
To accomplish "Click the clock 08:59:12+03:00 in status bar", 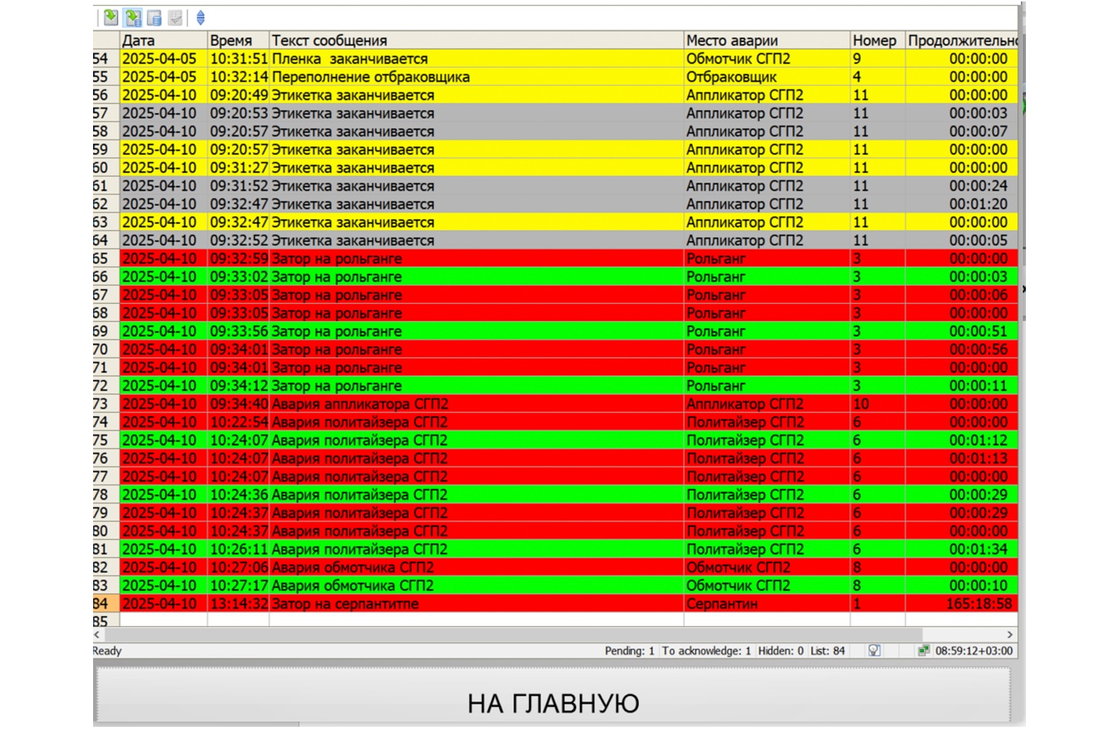I will click(974, 651).
